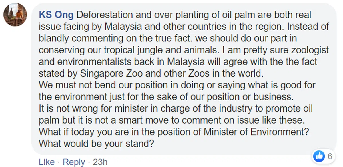
Task: Click the blue thumbs-up reaction icon
Action: click(x=320, y=156)
